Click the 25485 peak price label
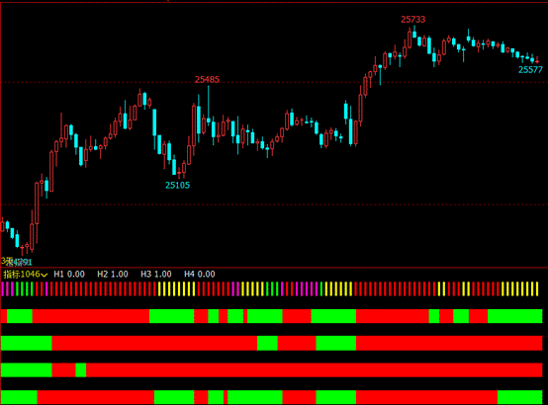Screen dimensions: 548x405 (208, 80)
